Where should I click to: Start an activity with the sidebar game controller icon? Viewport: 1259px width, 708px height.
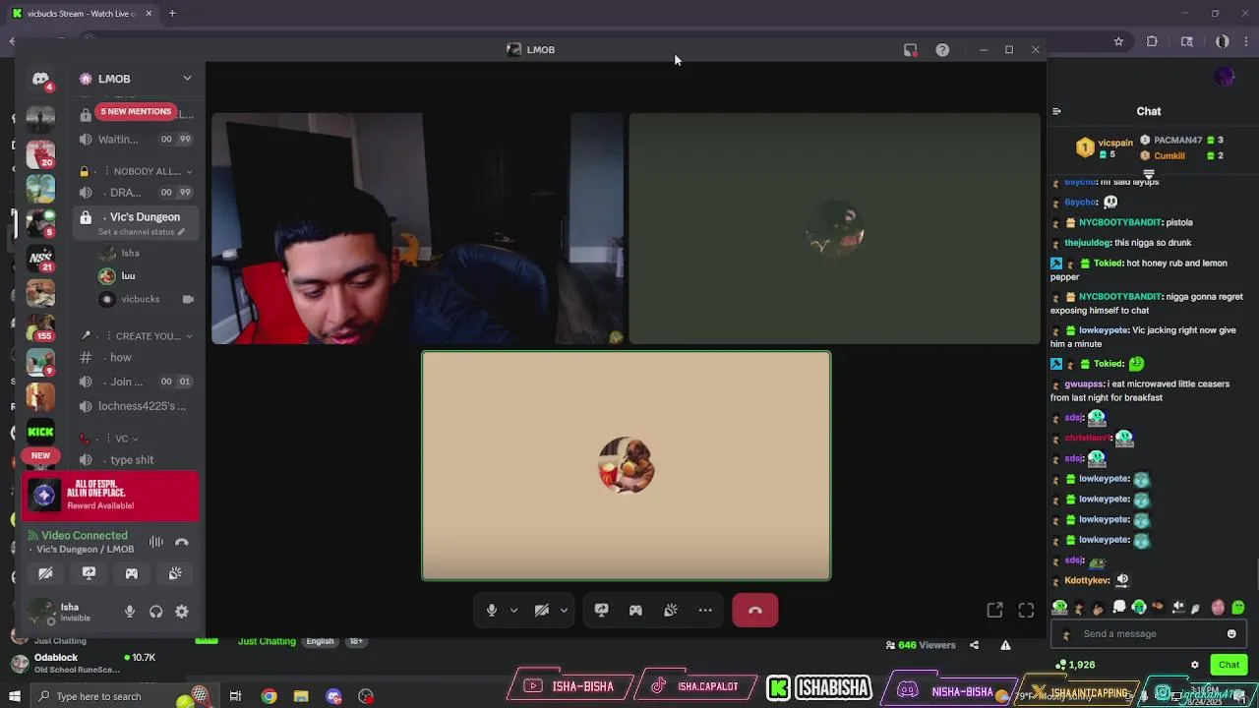pos(132,573)
